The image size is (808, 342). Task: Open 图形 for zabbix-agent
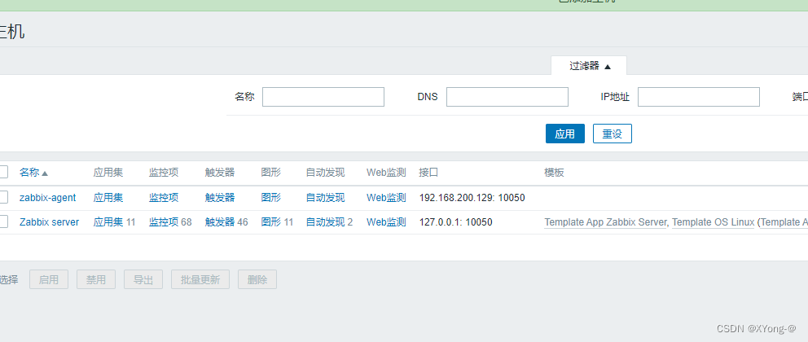click(x=271, y=198)
